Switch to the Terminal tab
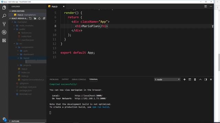The image size is (220, 123). point(93,79)
